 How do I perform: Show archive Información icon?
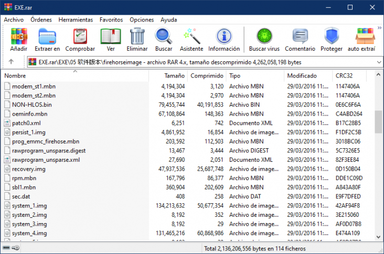[224, 36]
